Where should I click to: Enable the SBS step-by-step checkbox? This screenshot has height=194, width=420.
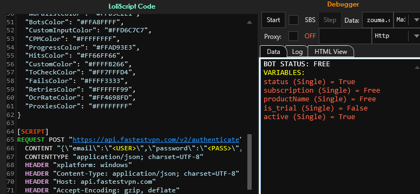tap(293, 20)
